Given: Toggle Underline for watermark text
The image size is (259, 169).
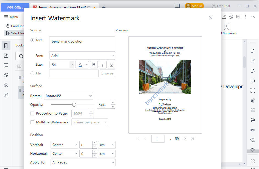Looking at the screenshot, I should click(112, 65).
